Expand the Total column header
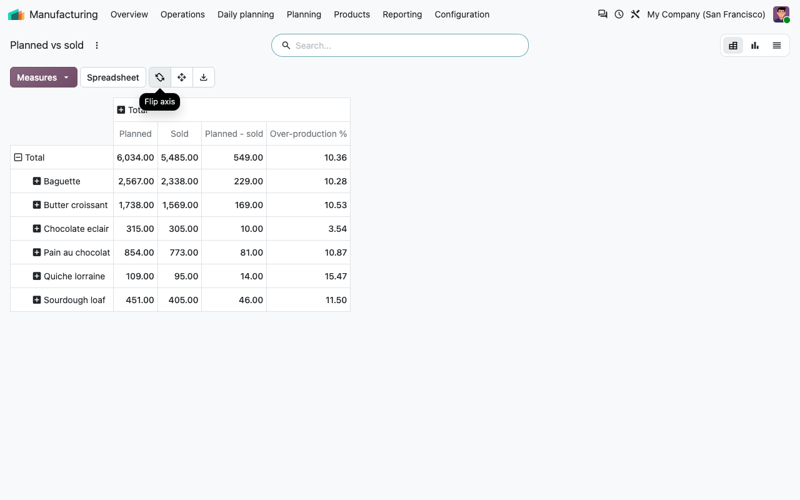Viewport: 800px width, 500px height. pyautogui.click(x=121, y=110)
